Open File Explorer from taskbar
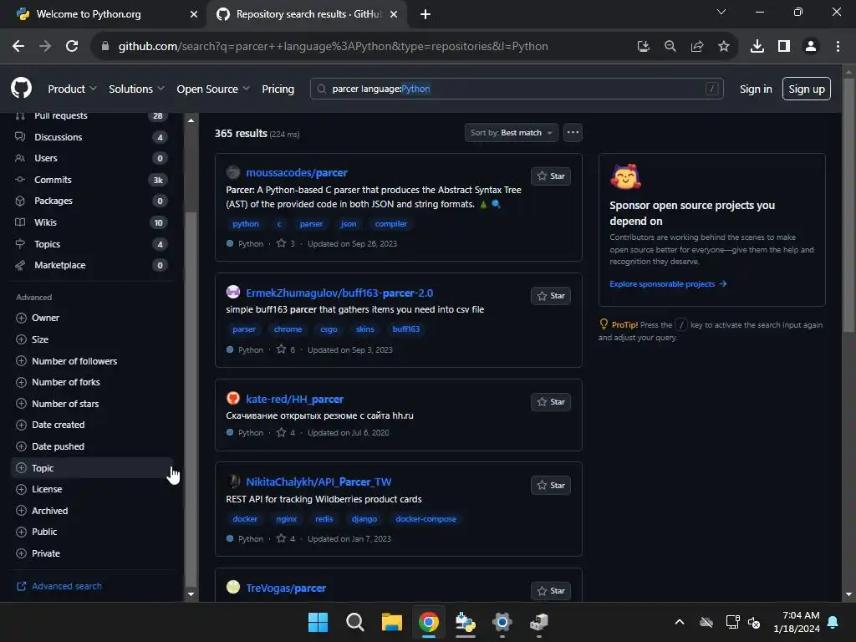Viewport: 856px width, 642px height. (x=391, y=622)
